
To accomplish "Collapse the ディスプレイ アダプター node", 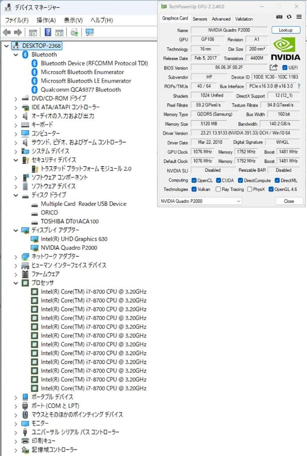I will [16, 231].
